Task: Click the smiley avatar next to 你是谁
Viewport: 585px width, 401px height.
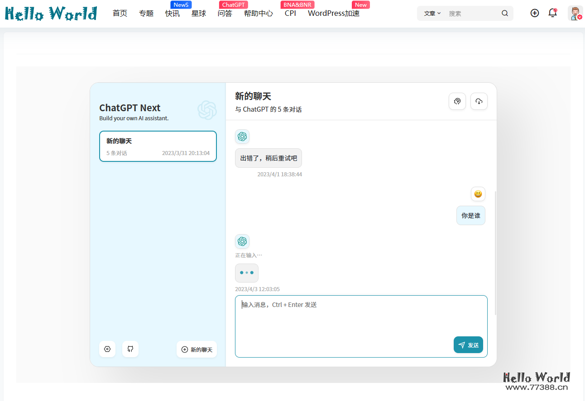Action: tap(478, 194)
